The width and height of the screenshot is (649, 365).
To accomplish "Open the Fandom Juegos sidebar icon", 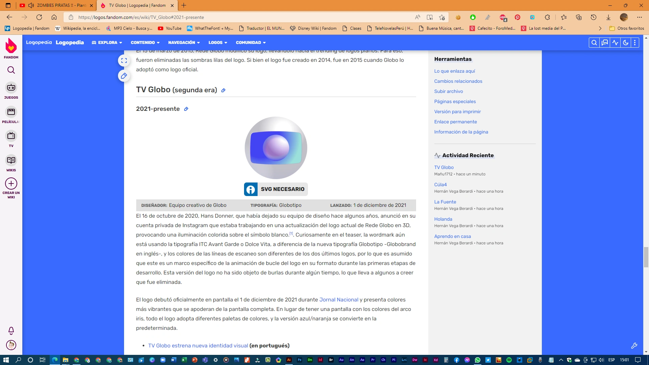I will pos(11,88).
